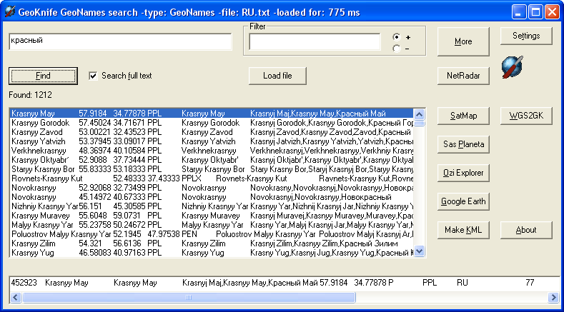The height and width of the screenshot is (312, 564).
Task: Click the search text input field
Action: 120,41
